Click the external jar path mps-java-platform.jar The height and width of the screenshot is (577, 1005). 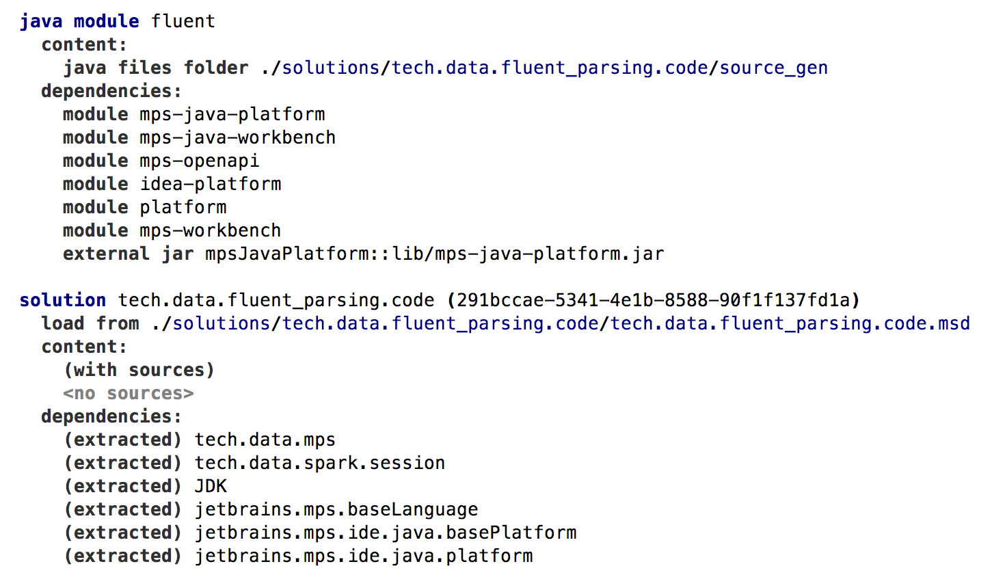528,254
